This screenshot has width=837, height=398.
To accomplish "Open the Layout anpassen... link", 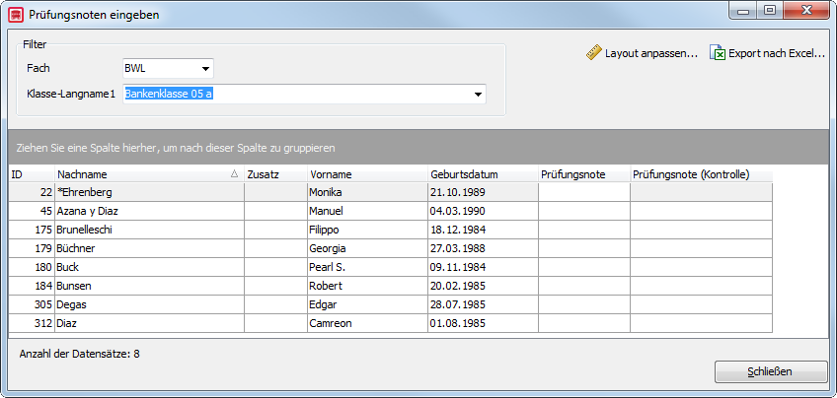I will point(651,53).
